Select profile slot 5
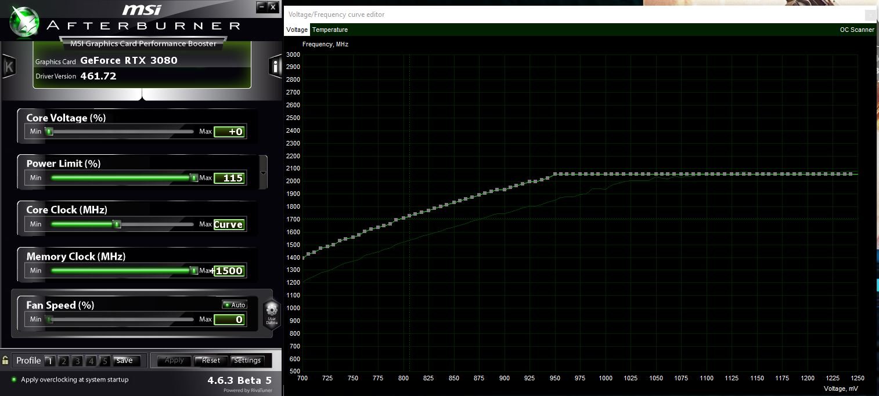This screenshot has height=396, width=879. (x=105, y=361)
